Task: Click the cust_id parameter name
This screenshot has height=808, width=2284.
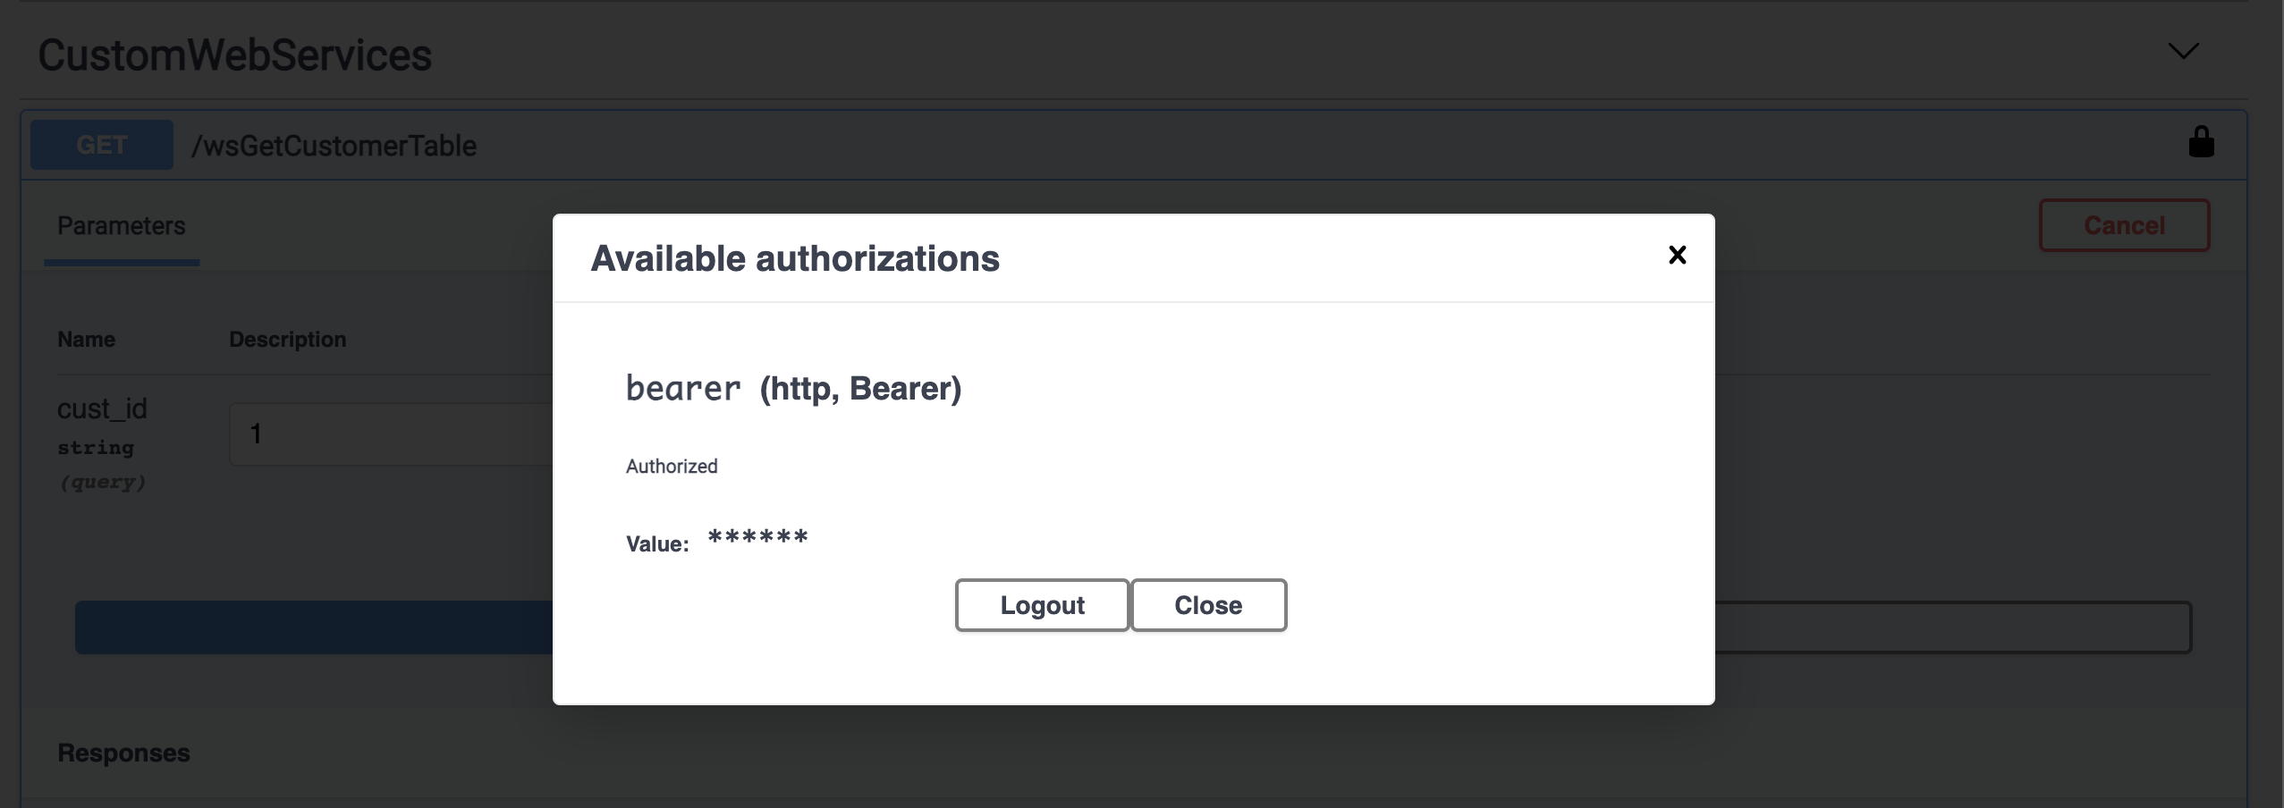Action: [x=102, y=408]
